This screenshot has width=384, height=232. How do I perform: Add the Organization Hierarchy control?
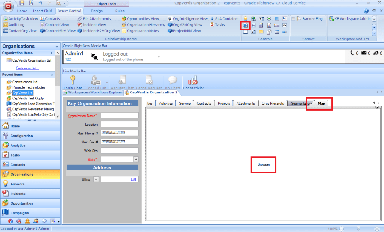pos(143,25)
